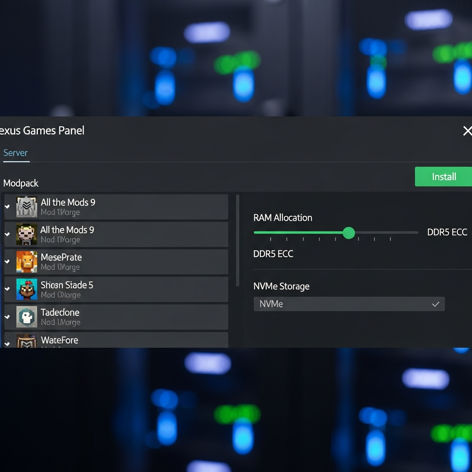Click the gray chevron icon of first All the Mods 9
This screenshot has width=472, height=472.
26,207
